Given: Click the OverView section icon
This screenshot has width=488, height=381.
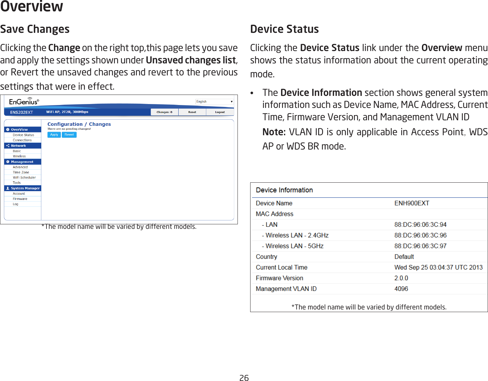Looking at the screenshot, I should pyautogui.click(x=8, y=129).
